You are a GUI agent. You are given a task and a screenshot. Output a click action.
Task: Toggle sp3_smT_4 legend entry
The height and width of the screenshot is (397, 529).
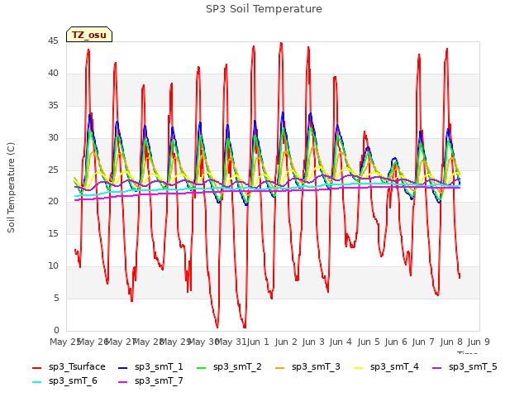[386, 367]
